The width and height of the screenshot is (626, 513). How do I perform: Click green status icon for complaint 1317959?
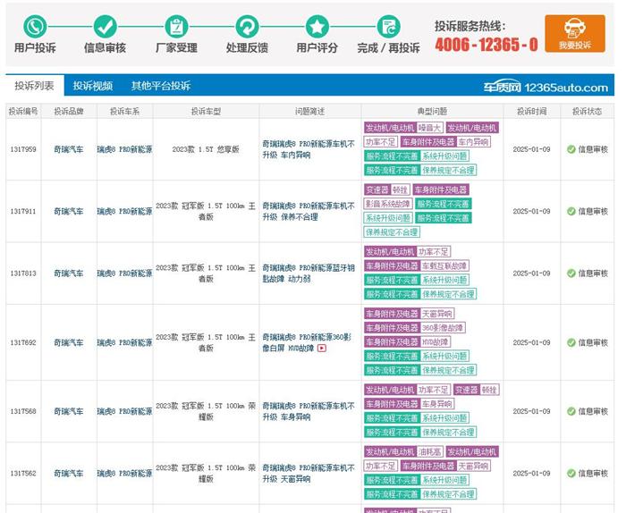tap(571, 149)
